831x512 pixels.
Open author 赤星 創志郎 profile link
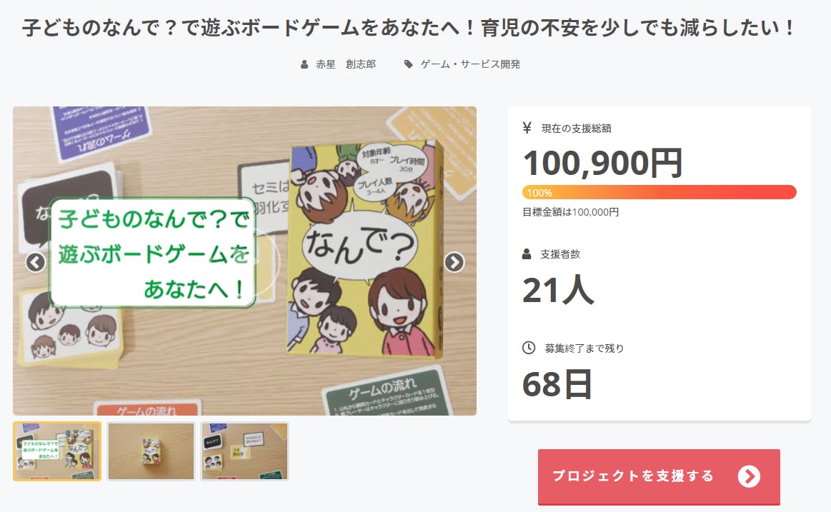(346, 64)
